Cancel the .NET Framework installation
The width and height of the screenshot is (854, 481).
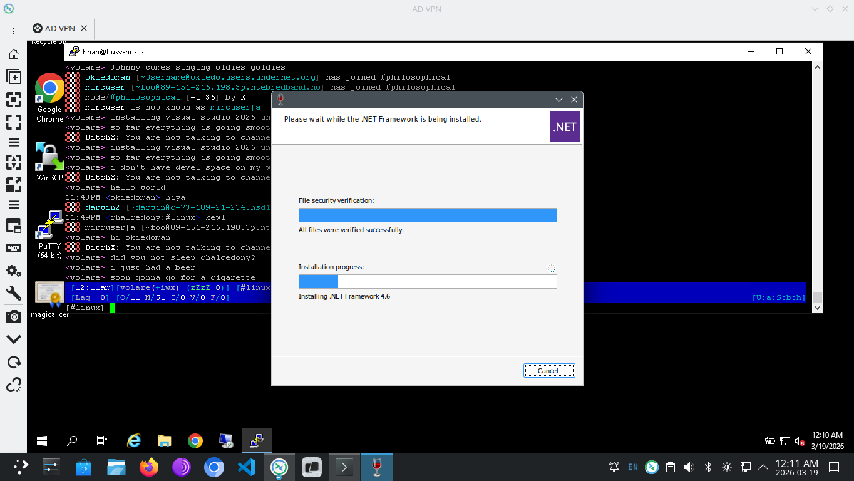tap(548, 371)
